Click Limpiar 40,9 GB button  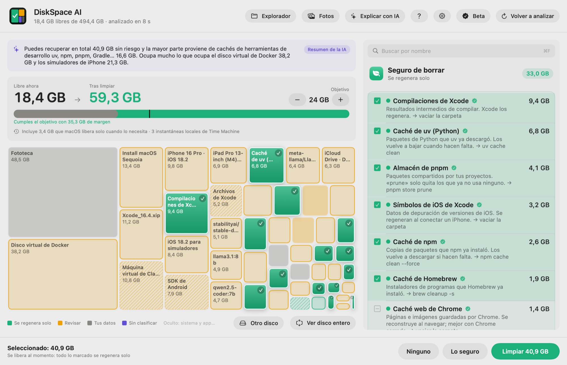[525, 351]
